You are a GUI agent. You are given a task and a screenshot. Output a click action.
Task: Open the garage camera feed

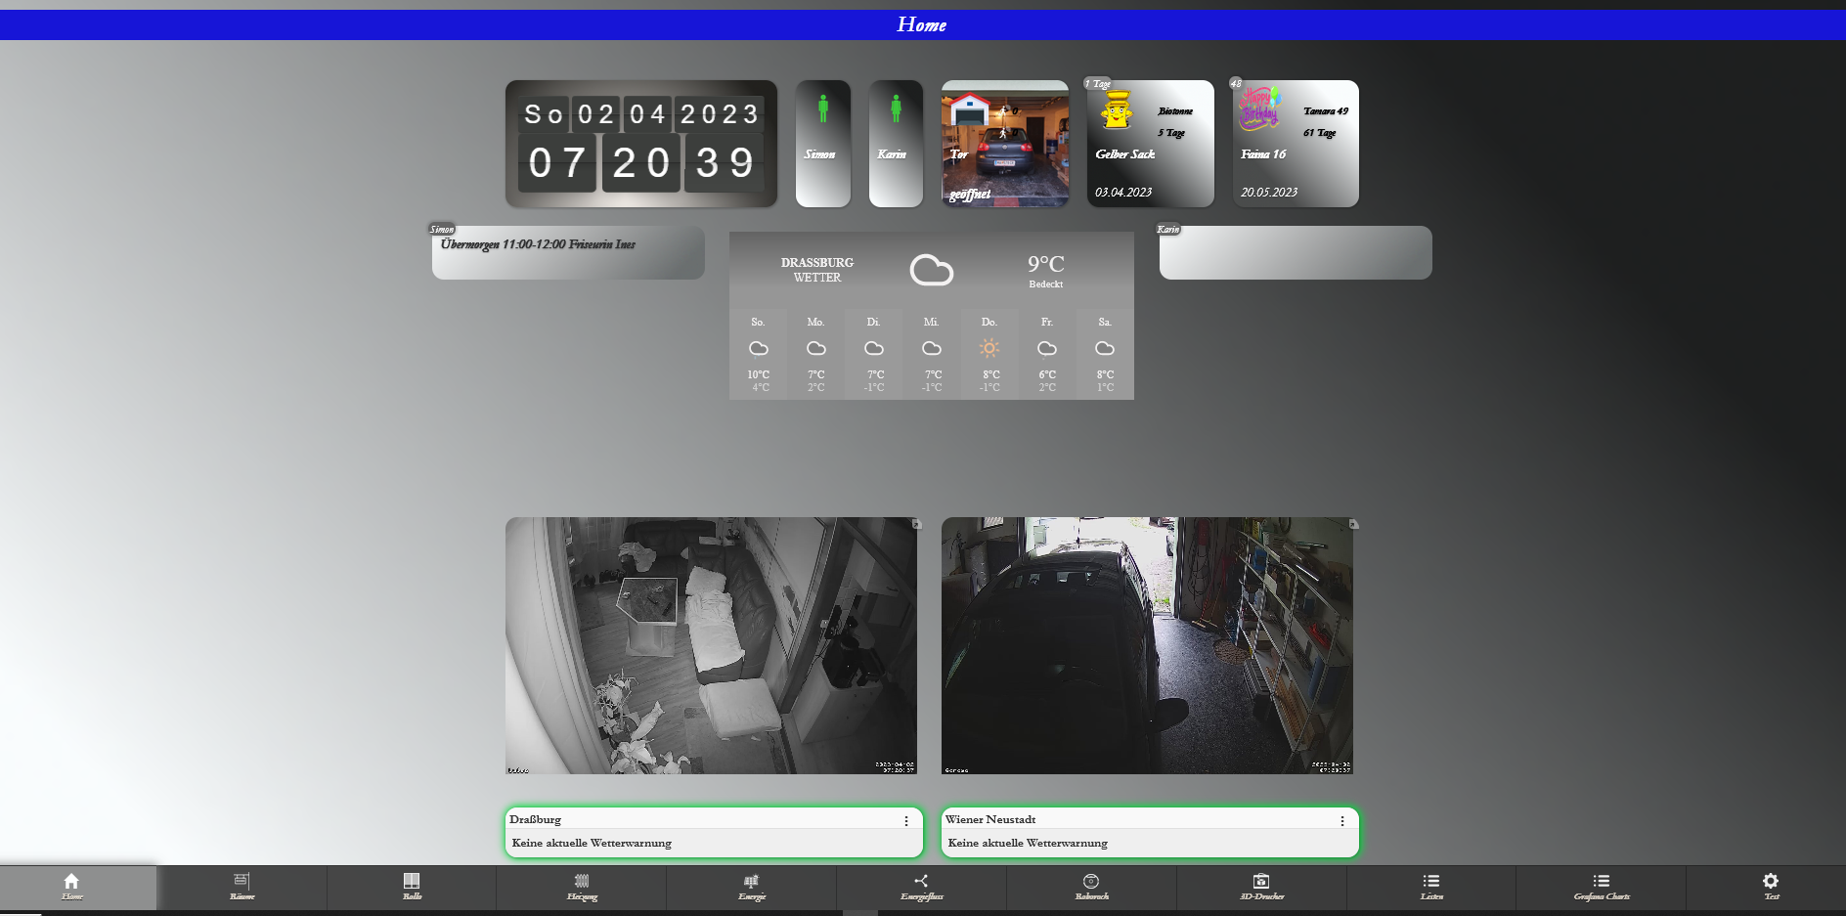(x=1147, y=645)
